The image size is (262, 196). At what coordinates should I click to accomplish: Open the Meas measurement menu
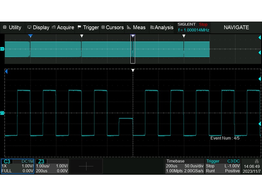coord(136,27)
